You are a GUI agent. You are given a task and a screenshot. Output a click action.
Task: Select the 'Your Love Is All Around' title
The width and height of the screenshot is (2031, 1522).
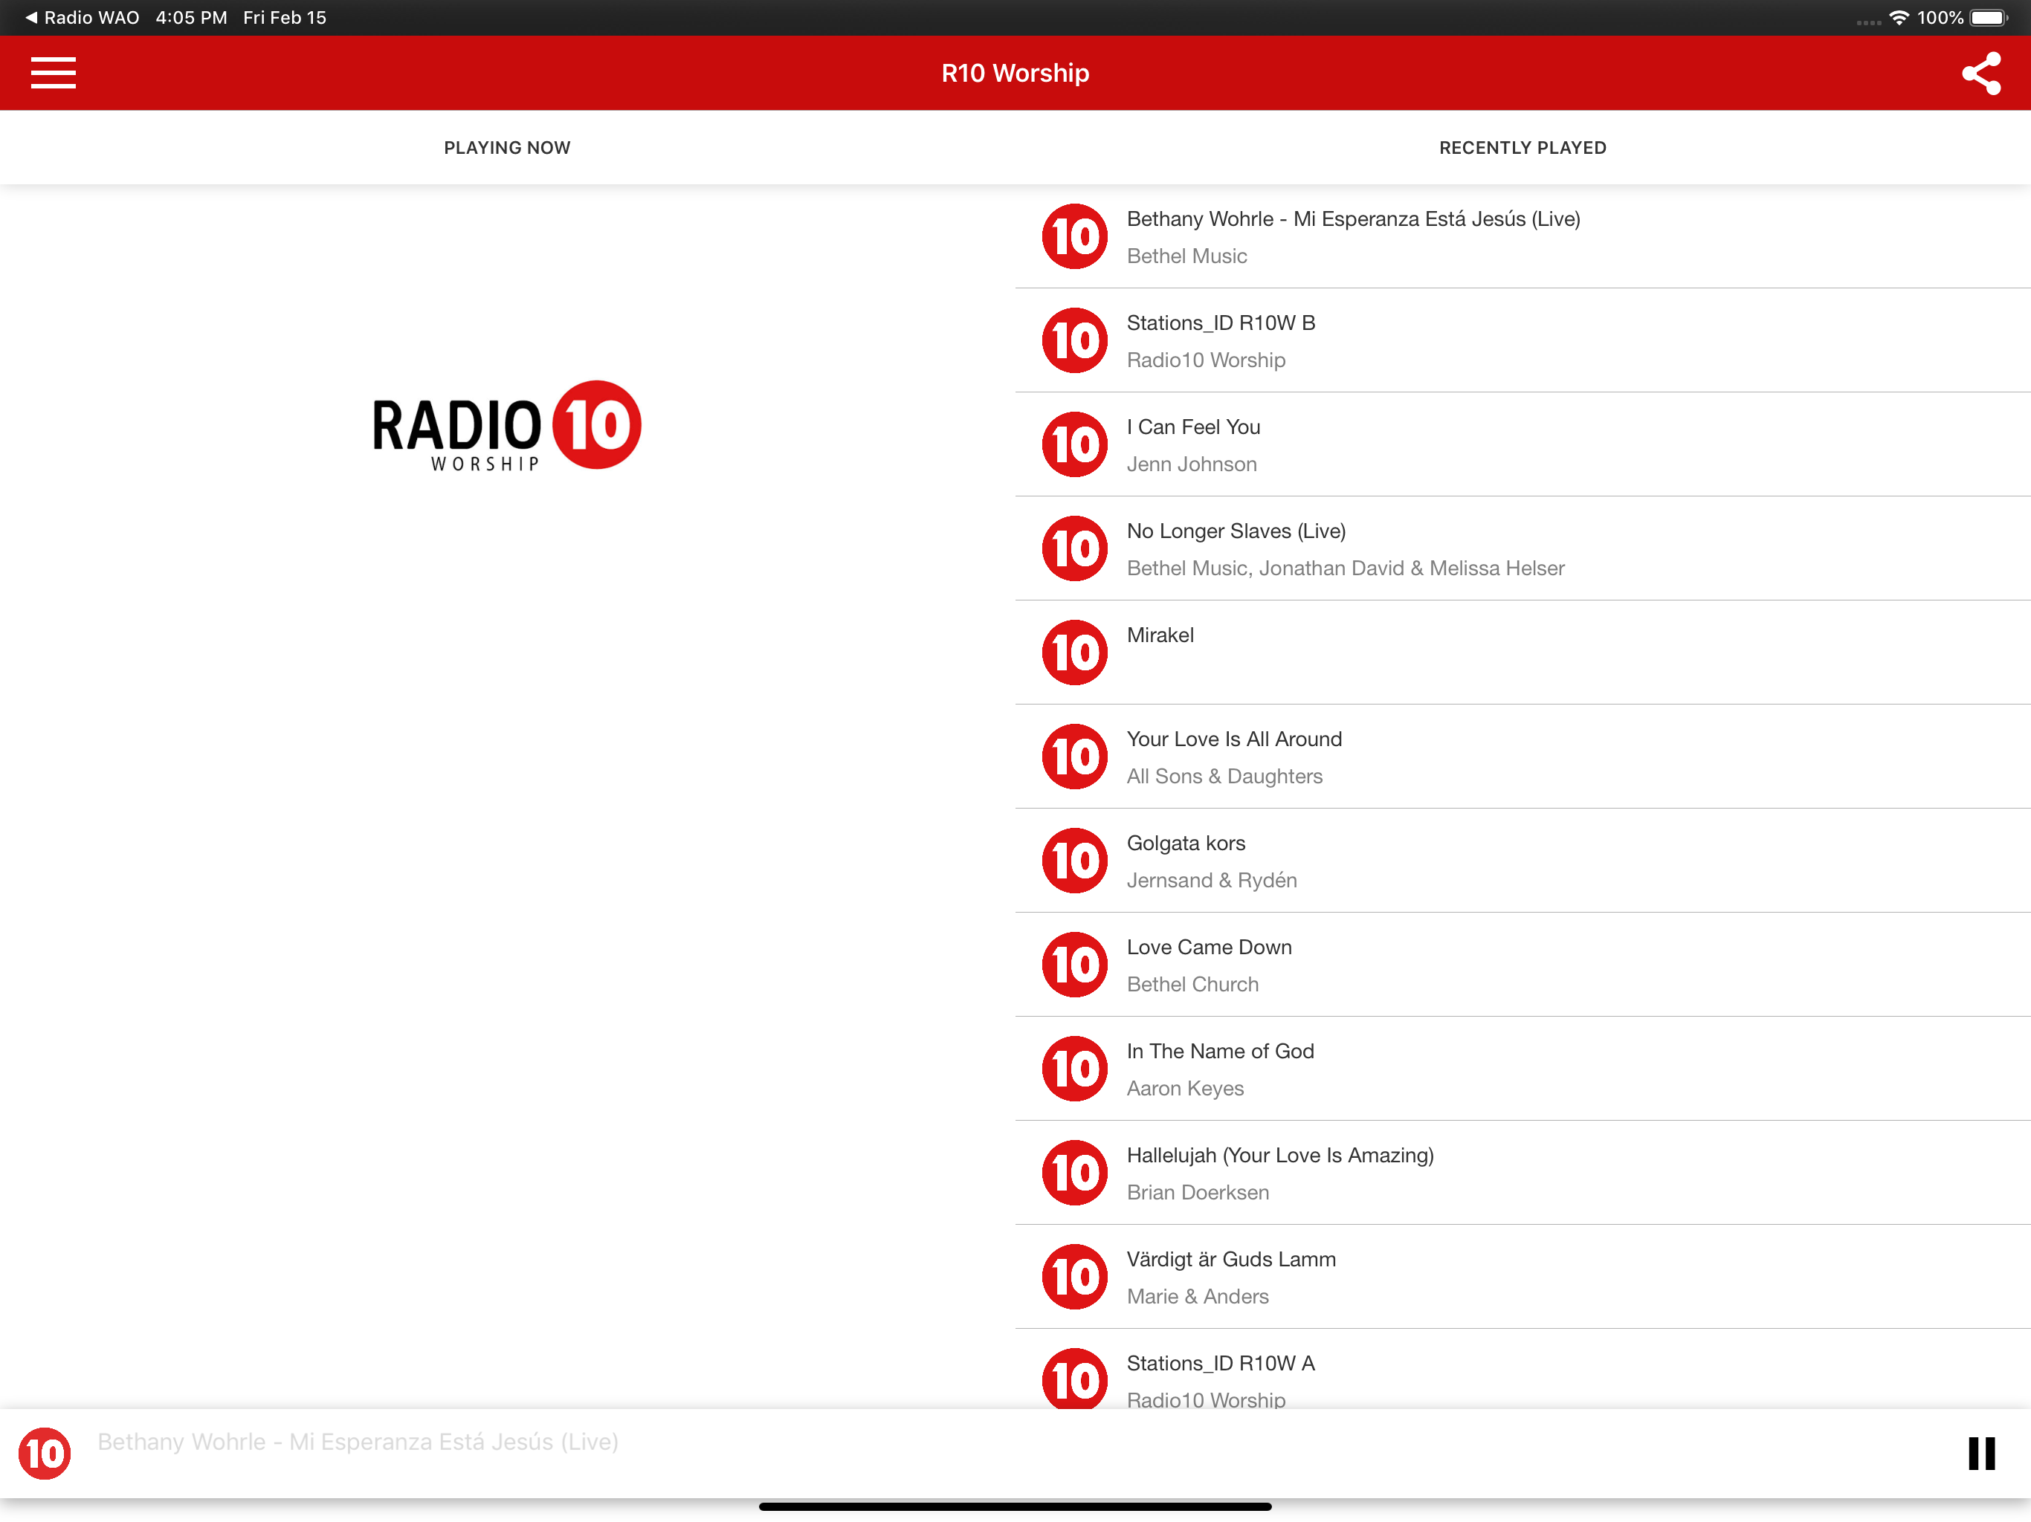[1234, 739]
